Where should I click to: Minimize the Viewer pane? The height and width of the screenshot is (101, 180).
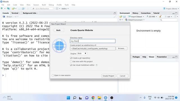click(174, 57)
